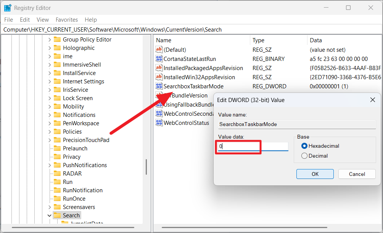Screen dimensions: 383x233
Task: Click the SearchboxTaskbarMode DWORD icon
Action: click(159, 86)
